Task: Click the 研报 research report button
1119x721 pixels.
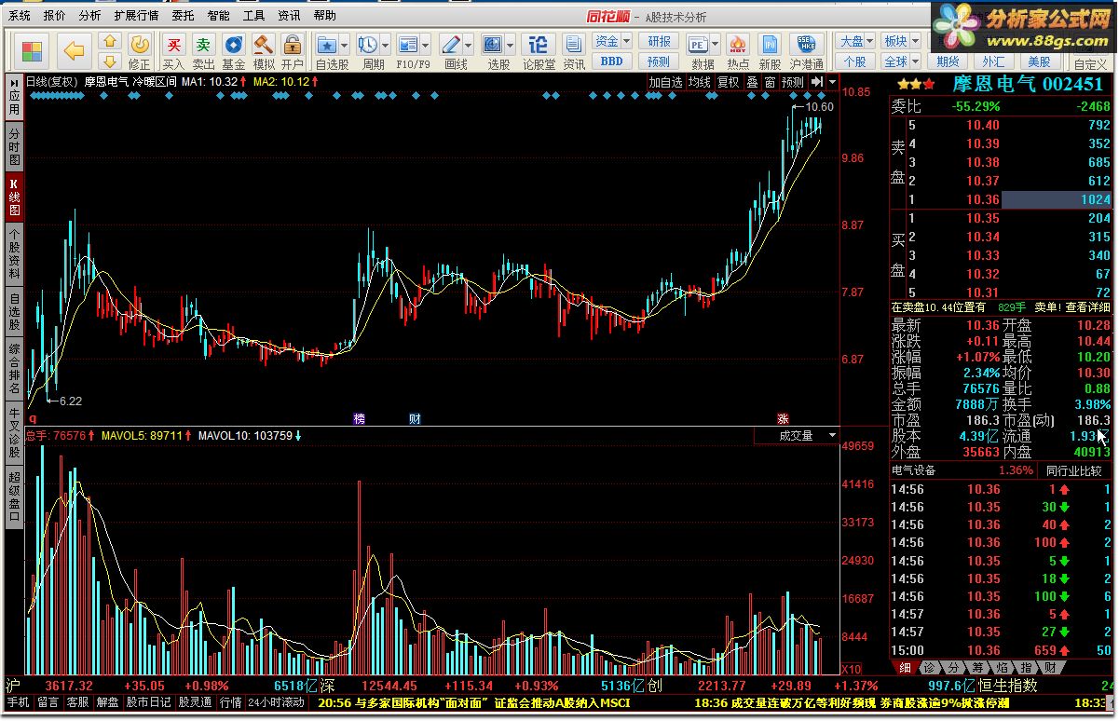Action: pos(659,41)
